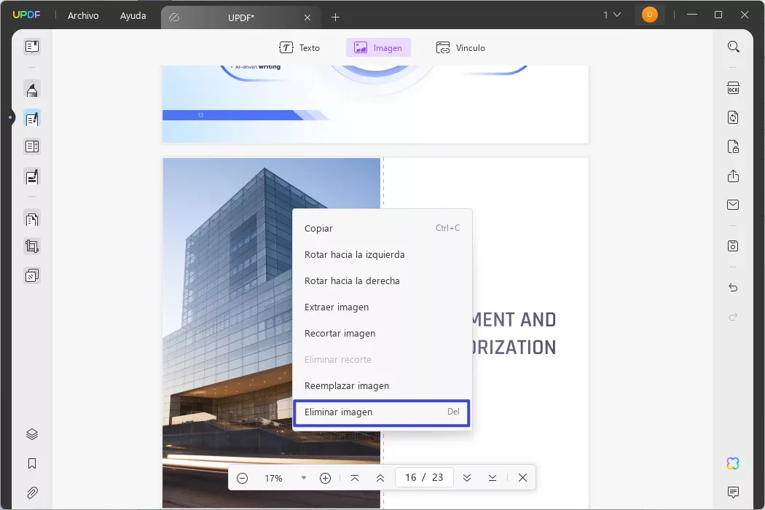Choose Copiar from the context menu

(382, 228)
